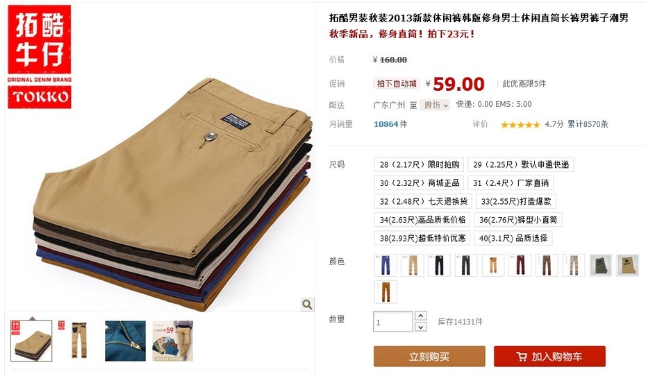The height and width of the screenshot is (376, 646).
Task: Select size 31 (2.4尺) 厂家直销
Action: (x=511, y=183)
